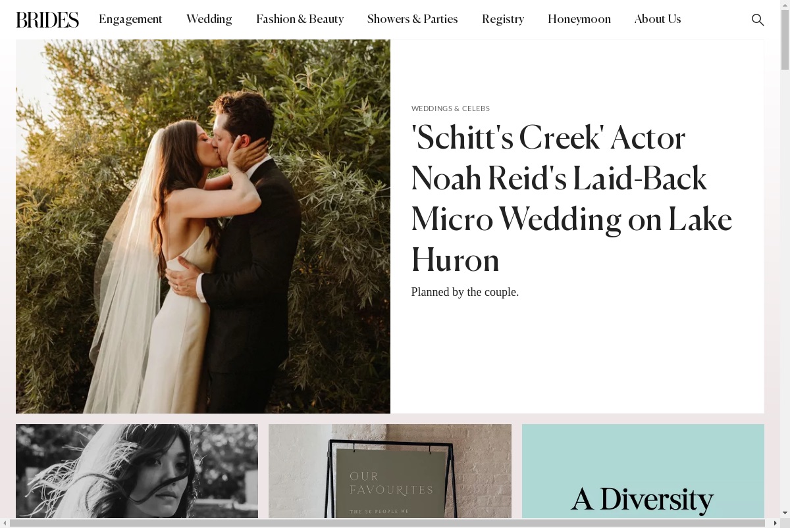Open the Noah Reid micro wedding headline
The width and height of the screenshot is (790, 528).
[x=571, y=199]
